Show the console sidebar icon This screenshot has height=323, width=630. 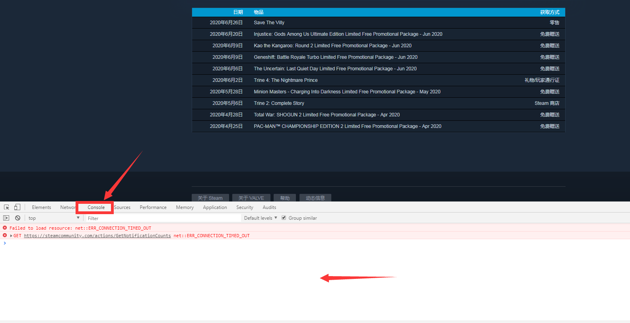6,218
